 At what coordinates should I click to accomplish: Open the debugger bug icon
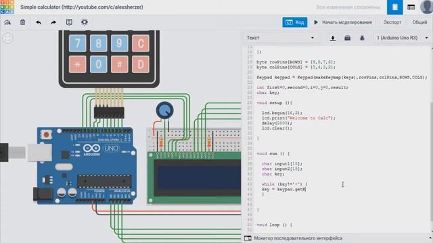tap(362, 38)
